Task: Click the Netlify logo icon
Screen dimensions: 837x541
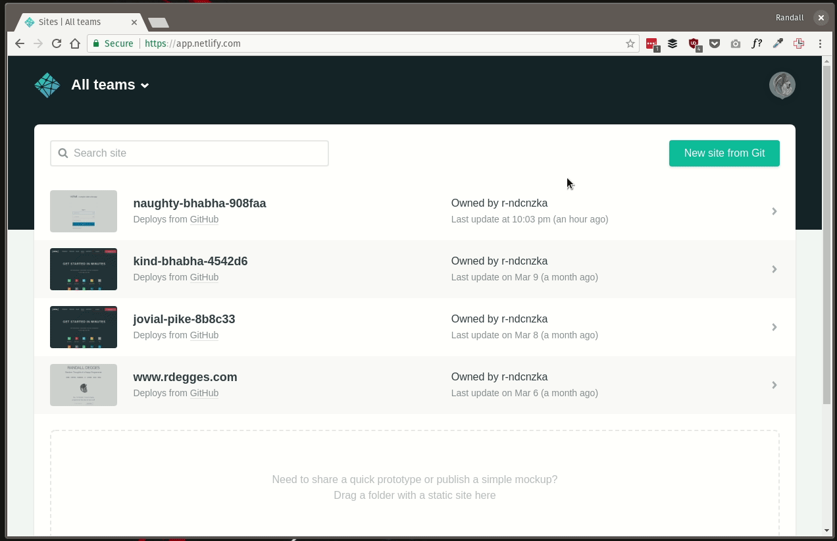Action: [x=47, y=85]
